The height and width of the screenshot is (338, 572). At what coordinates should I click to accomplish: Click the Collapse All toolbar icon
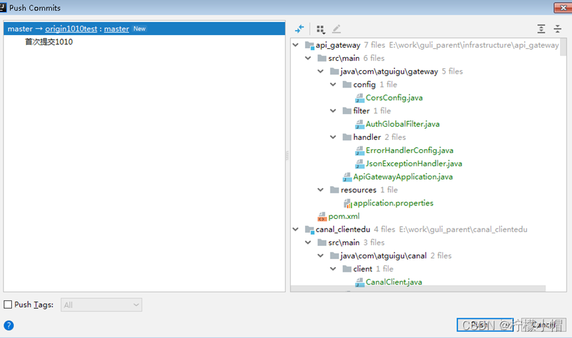pyautogui.click(x=557, y=29)
